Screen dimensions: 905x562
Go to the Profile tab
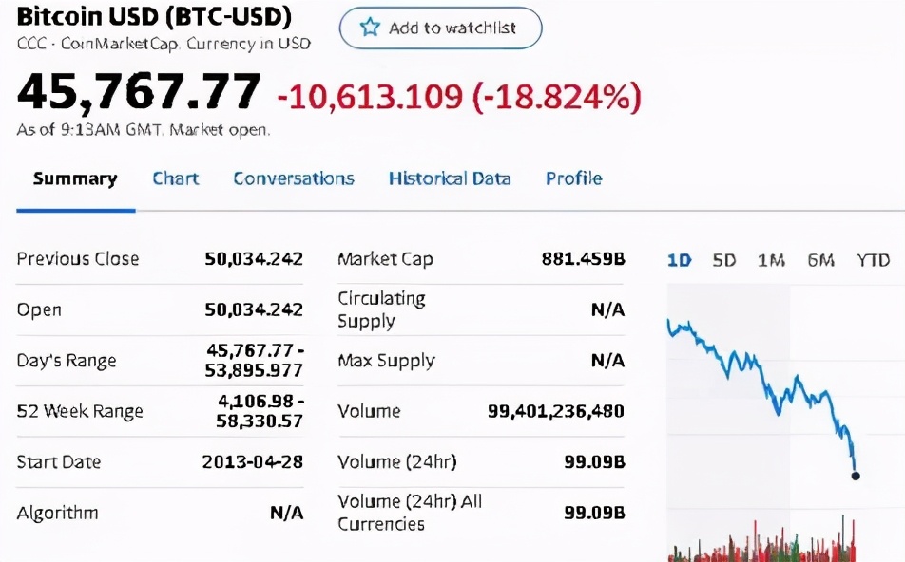(x=573, y=178)
